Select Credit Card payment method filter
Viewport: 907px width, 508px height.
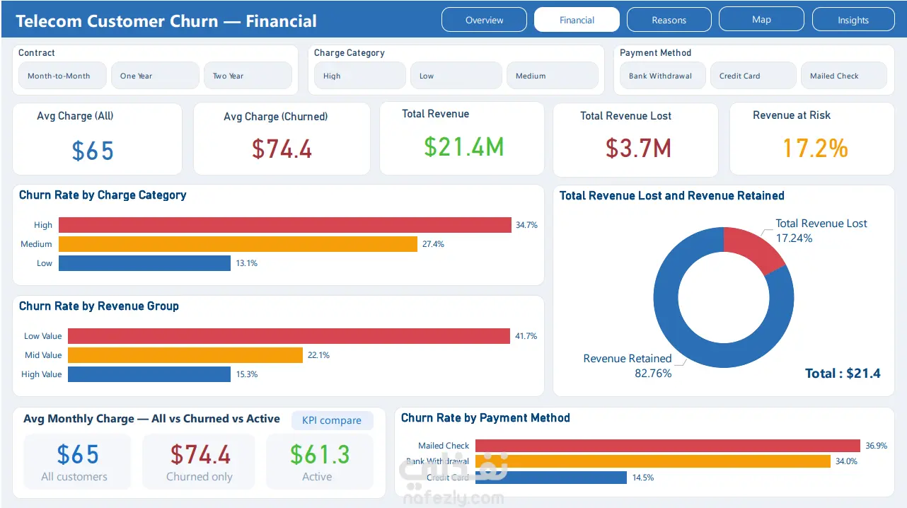coord(753,76)
